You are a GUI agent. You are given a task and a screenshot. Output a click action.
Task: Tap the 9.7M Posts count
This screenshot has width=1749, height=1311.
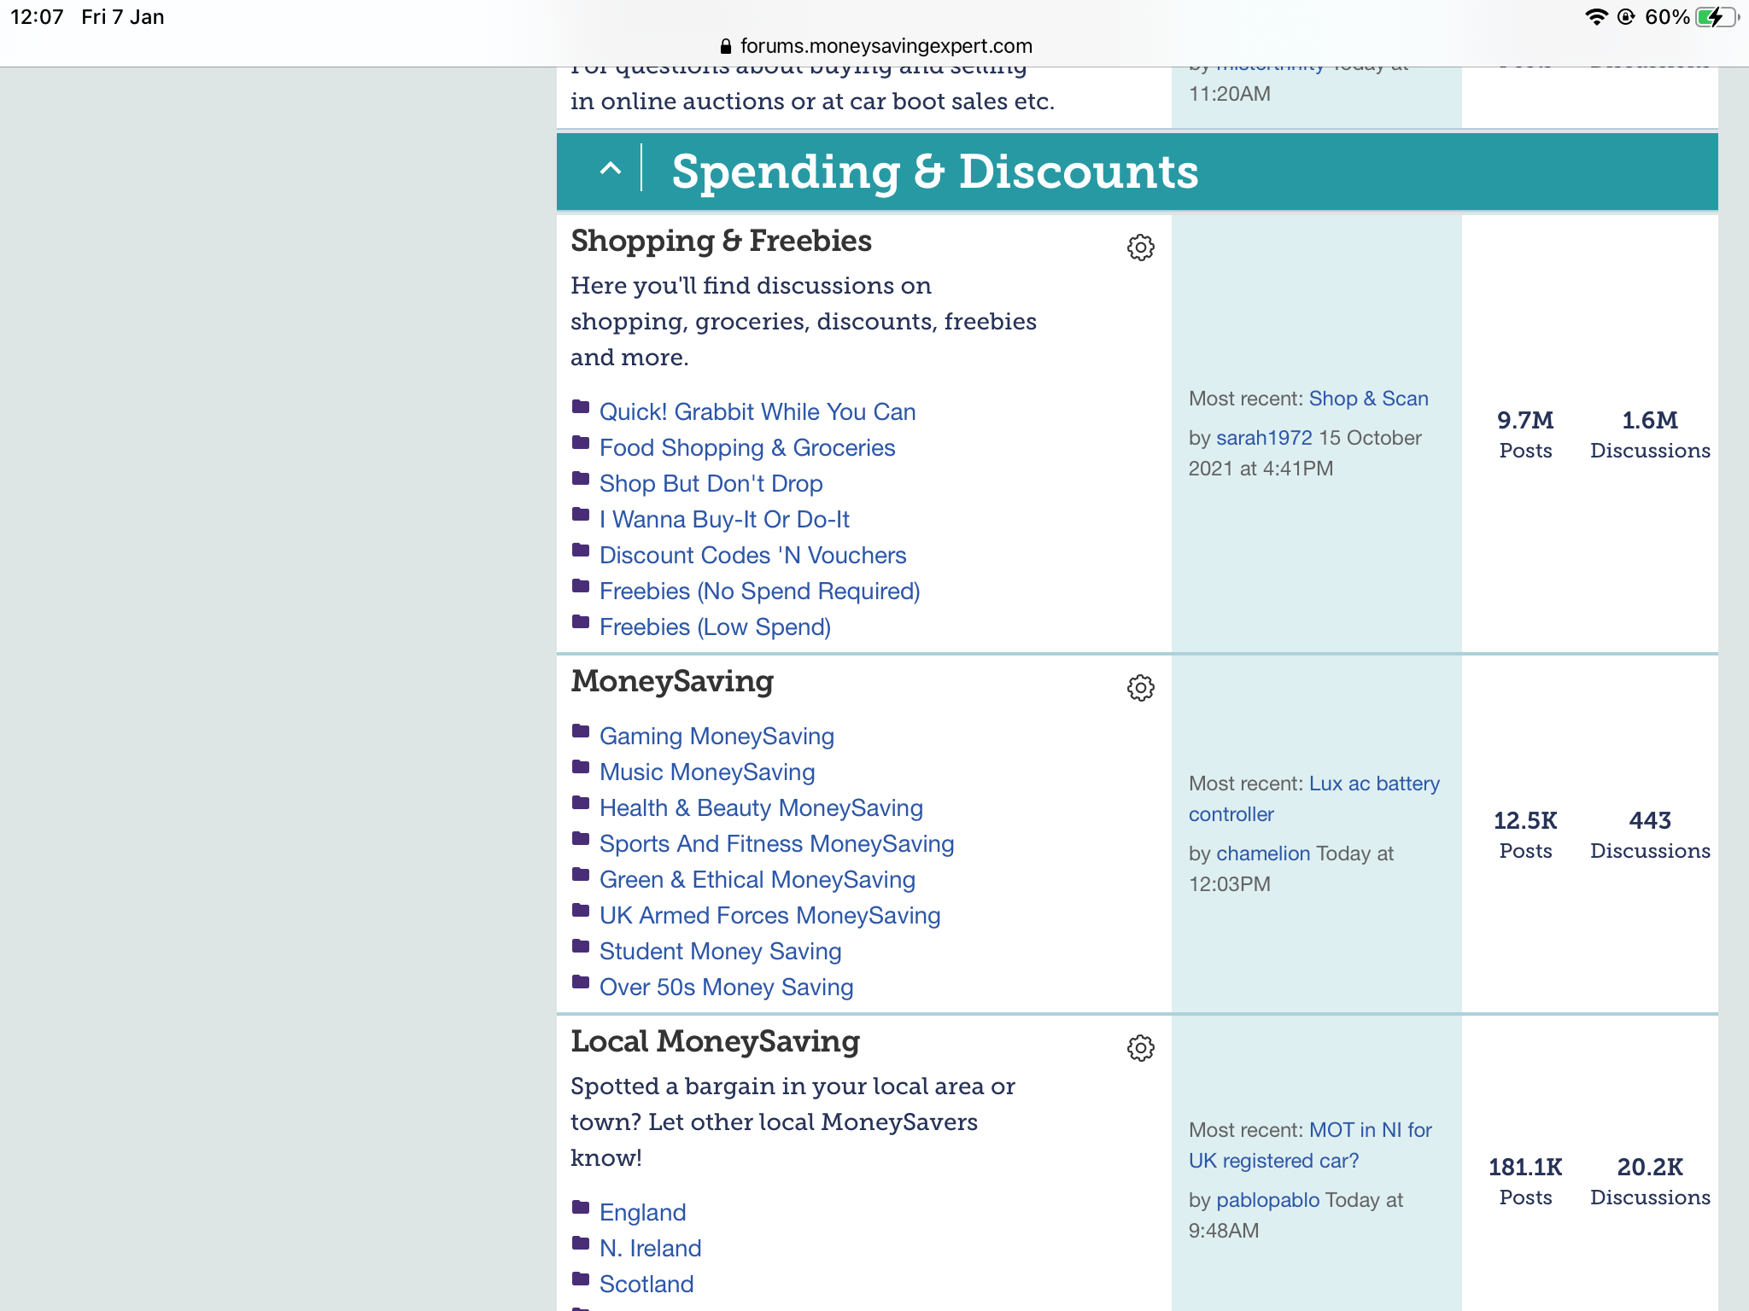1525,434
